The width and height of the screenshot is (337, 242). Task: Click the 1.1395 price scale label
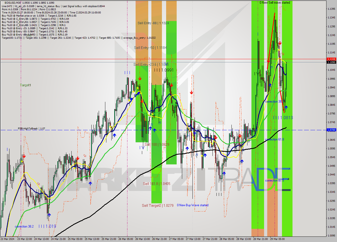(331, 9)
